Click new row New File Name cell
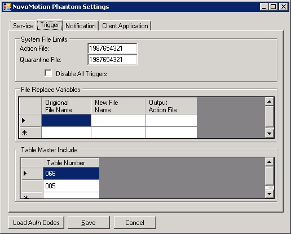 click(x=118, y=133)
